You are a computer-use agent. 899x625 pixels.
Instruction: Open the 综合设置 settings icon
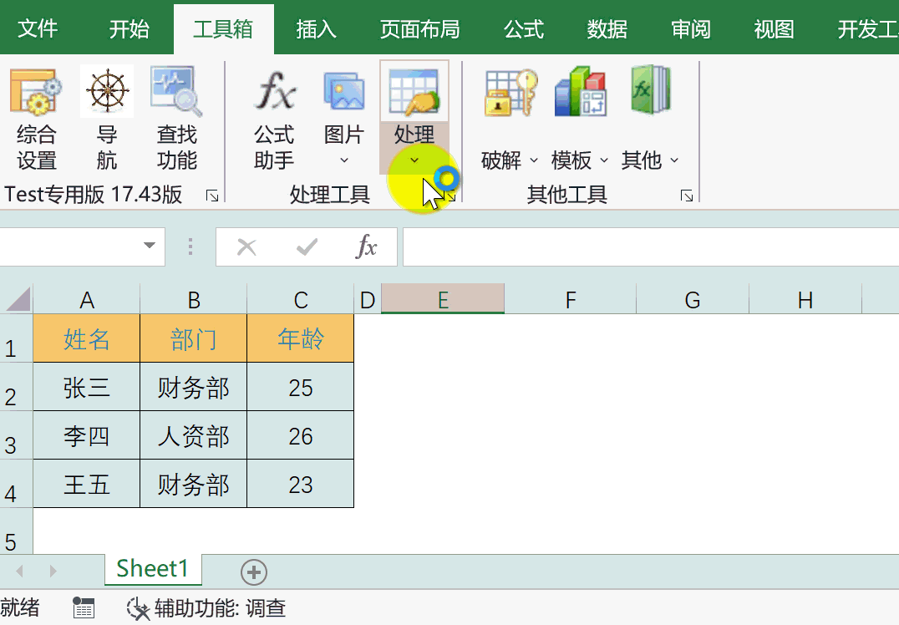point(36,92)
